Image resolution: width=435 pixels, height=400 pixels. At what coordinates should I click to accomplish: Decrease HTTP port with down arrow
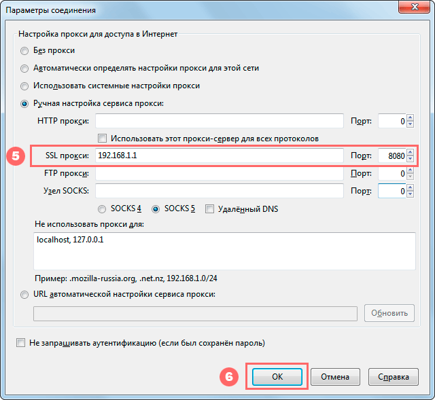pos(410,125)
